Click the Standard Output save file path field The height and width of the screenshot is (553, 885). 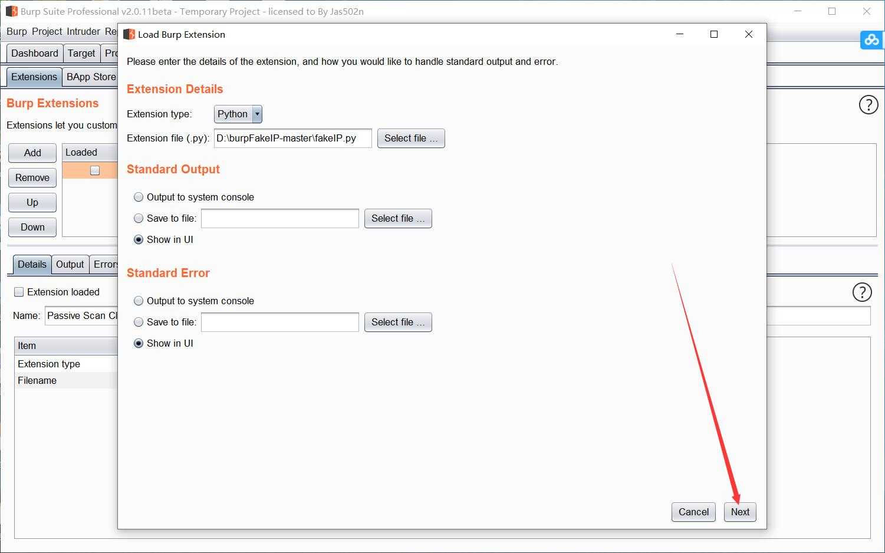(x=280, y=218)
